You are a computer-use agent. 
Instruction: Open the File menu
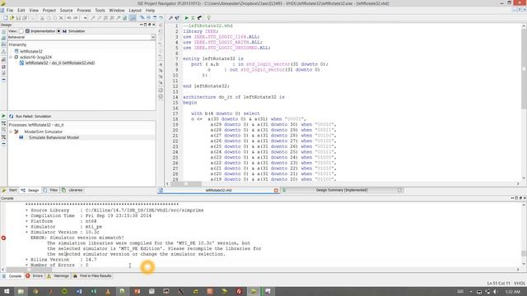10,11
